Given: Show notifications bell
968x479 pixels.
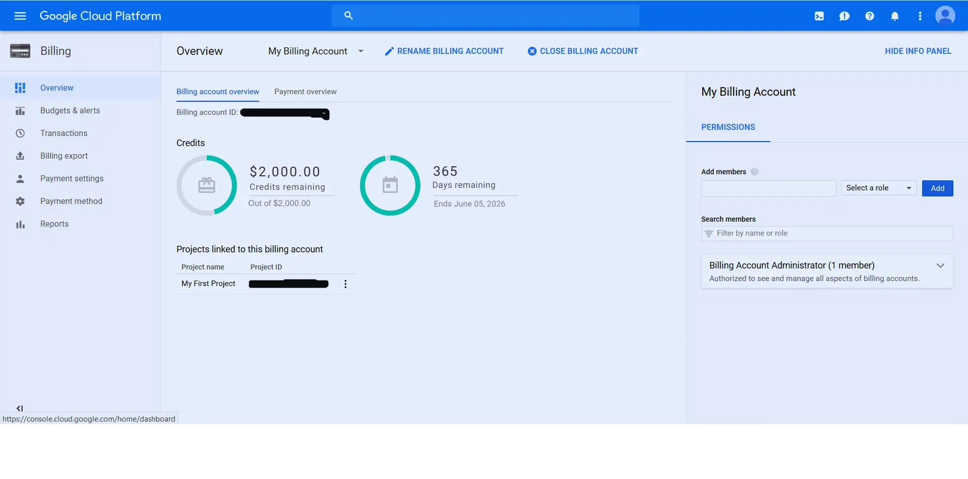Looking at the screenshot, I should pos(895,16).
